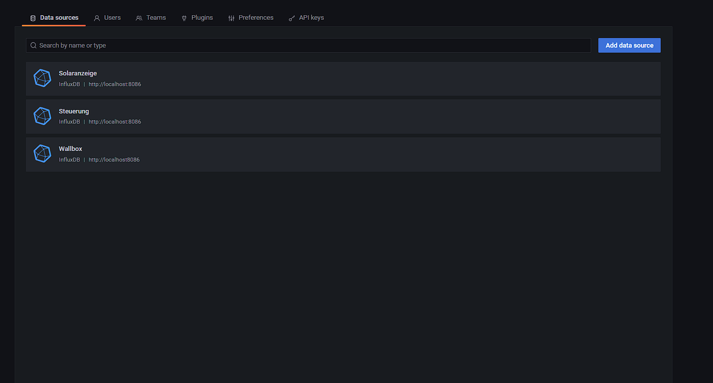Click the group icon on Teams tab

coord(139,18)
